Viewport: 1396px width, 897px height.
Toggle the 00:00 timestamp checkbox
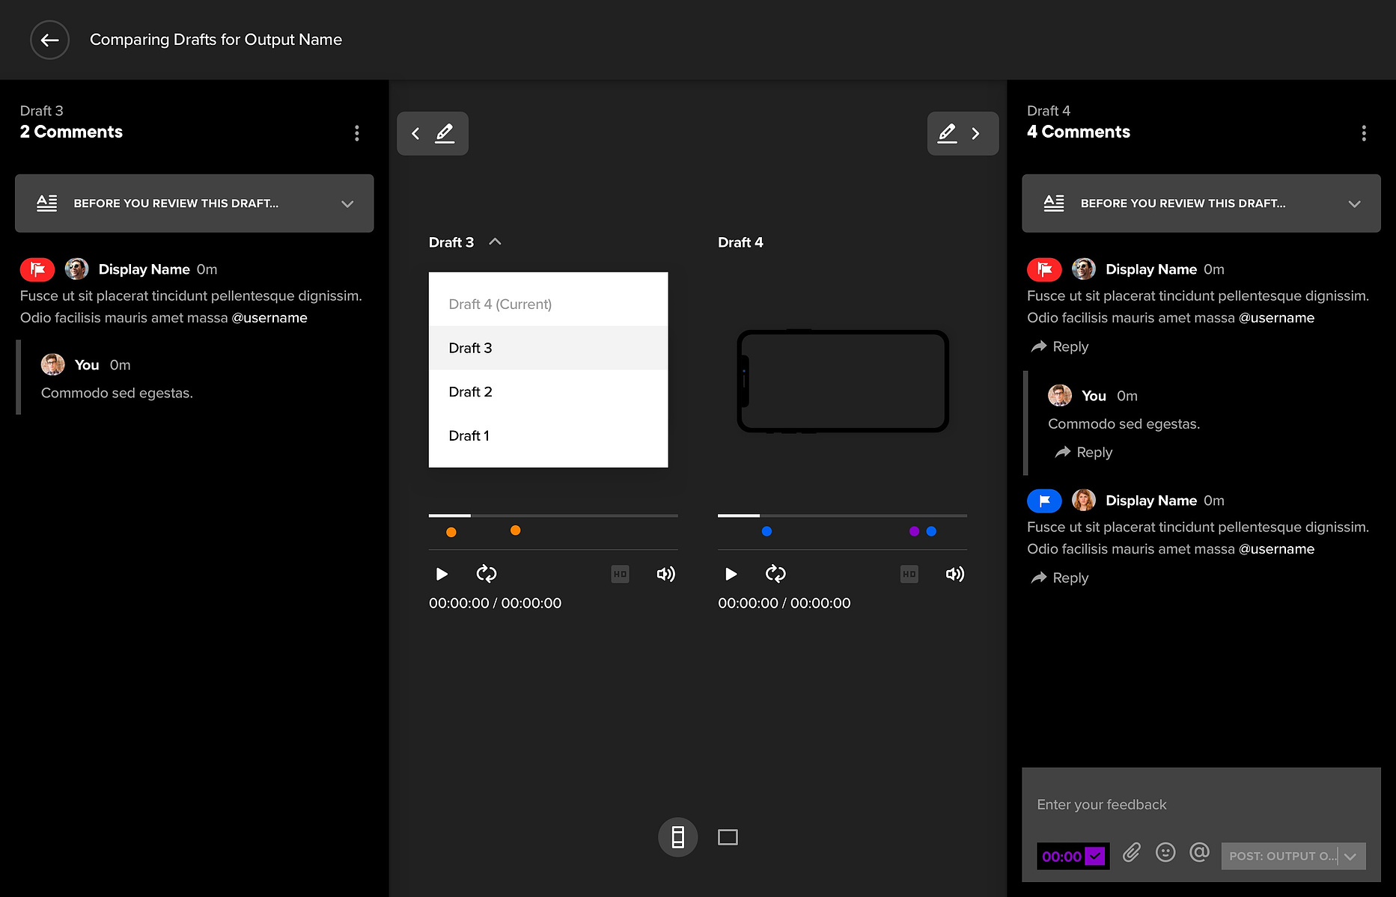(1094, 856)
